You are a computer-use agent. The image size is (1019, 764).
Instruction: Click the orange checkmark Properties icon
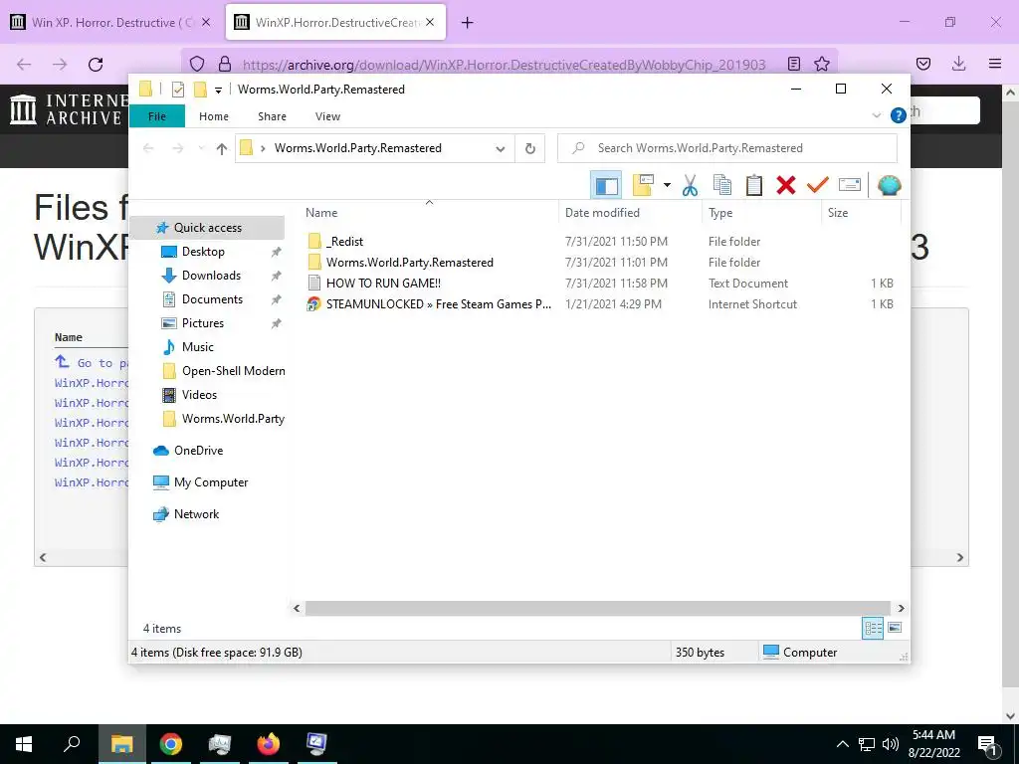(818, 186)
